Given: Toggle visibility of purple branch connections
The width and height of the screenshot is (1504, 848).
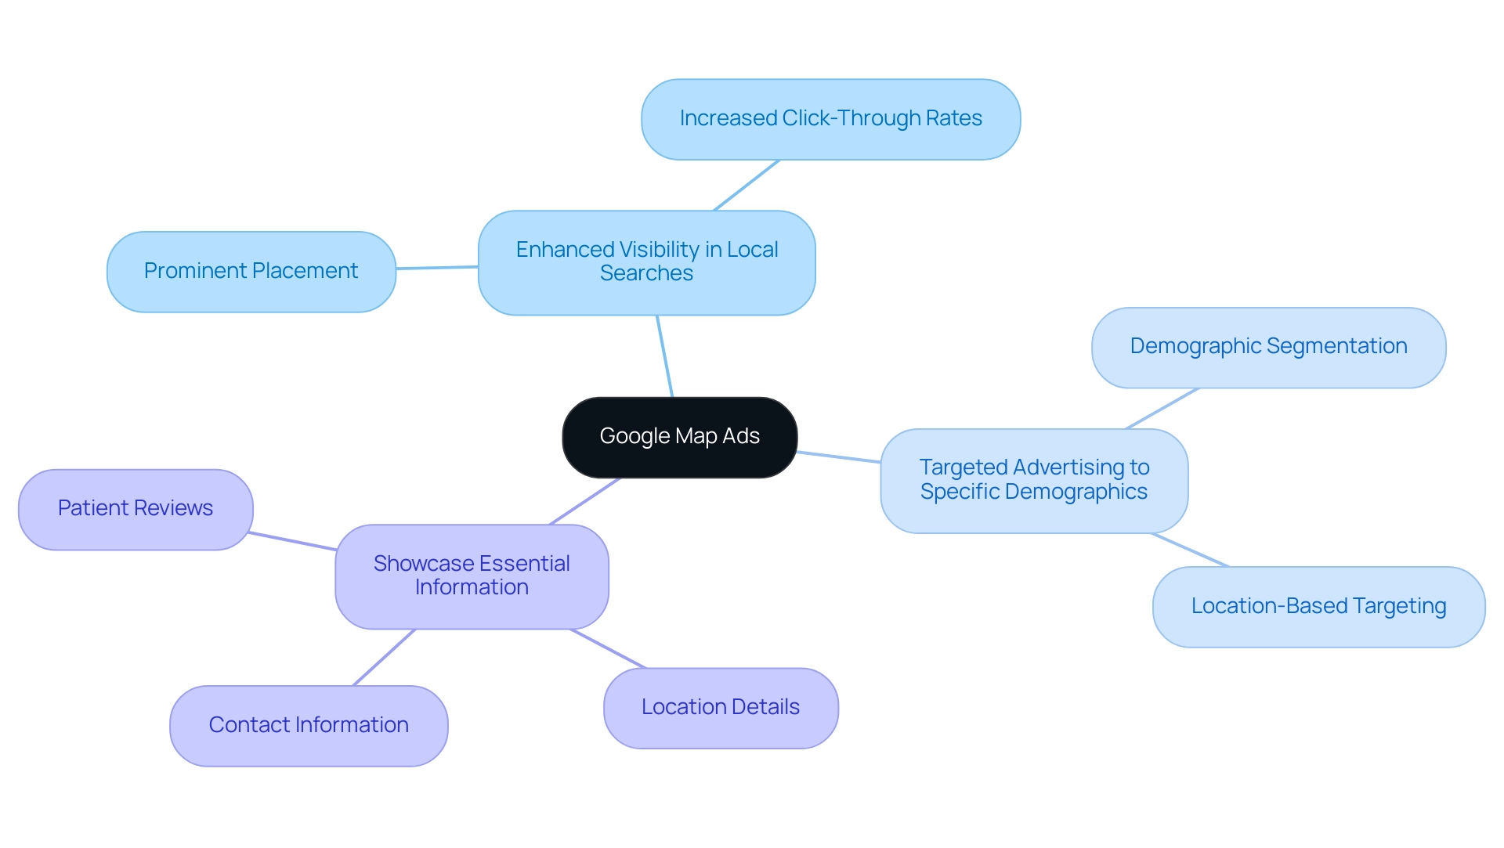Looking at the screenshot, I should coord(466,582).
